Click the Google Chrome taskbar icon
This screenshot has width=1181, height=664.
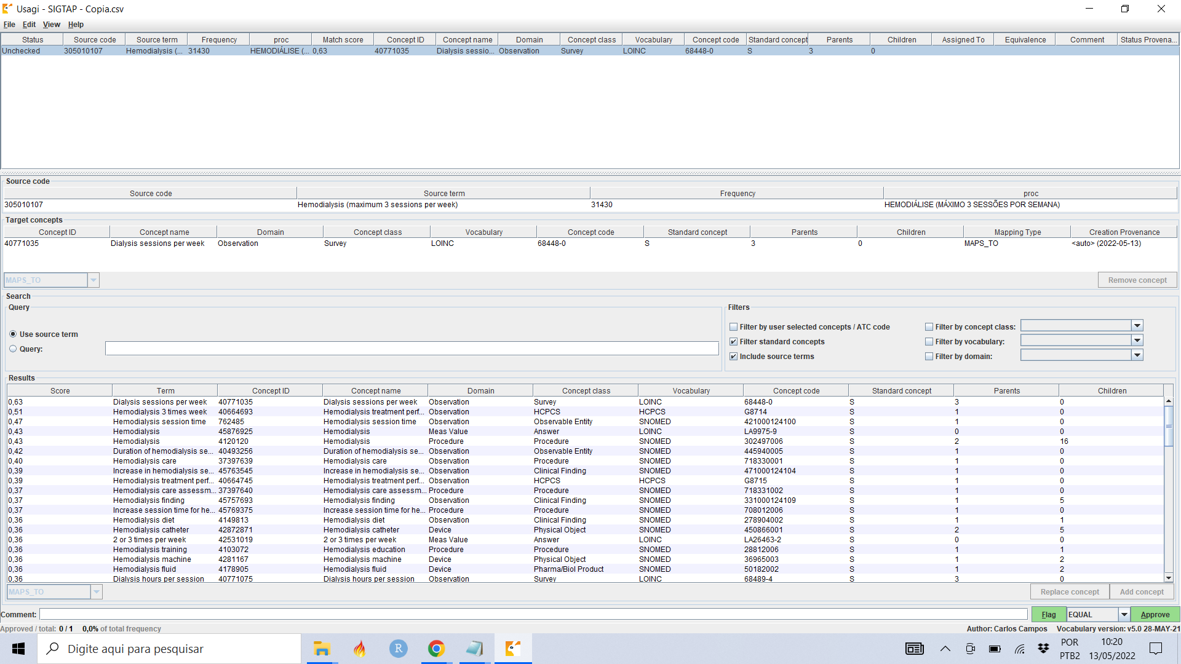click(x=436, y=649)
